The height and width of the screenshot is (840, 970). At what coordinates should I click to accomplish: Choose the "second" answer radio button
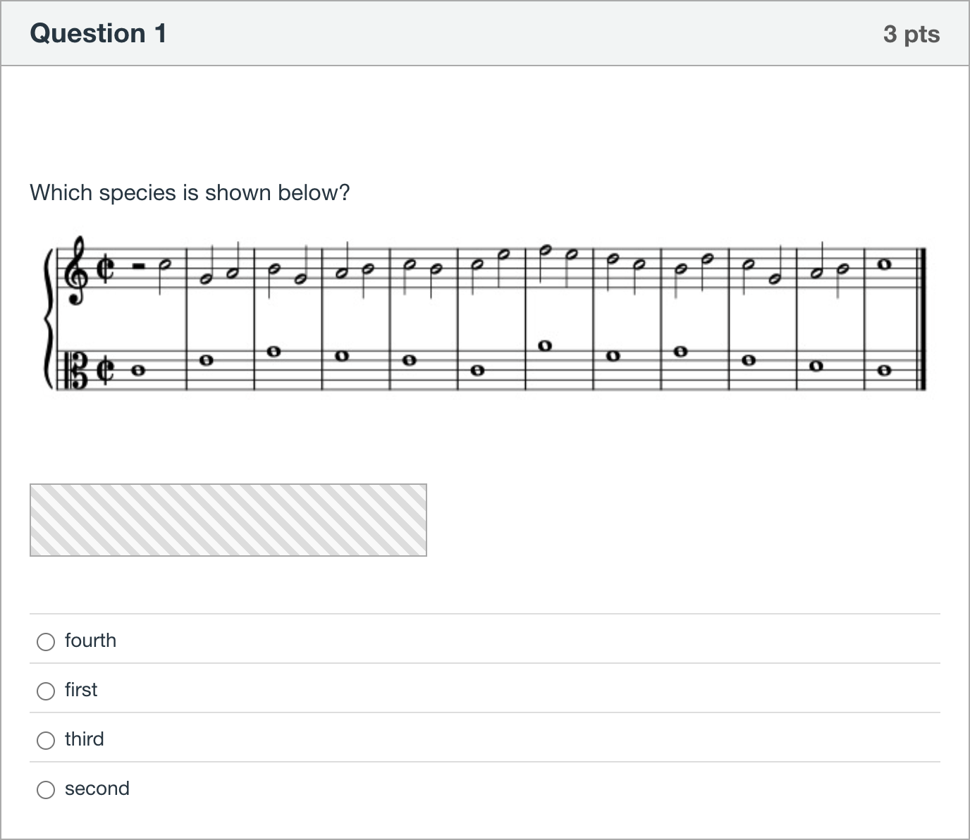46,789
